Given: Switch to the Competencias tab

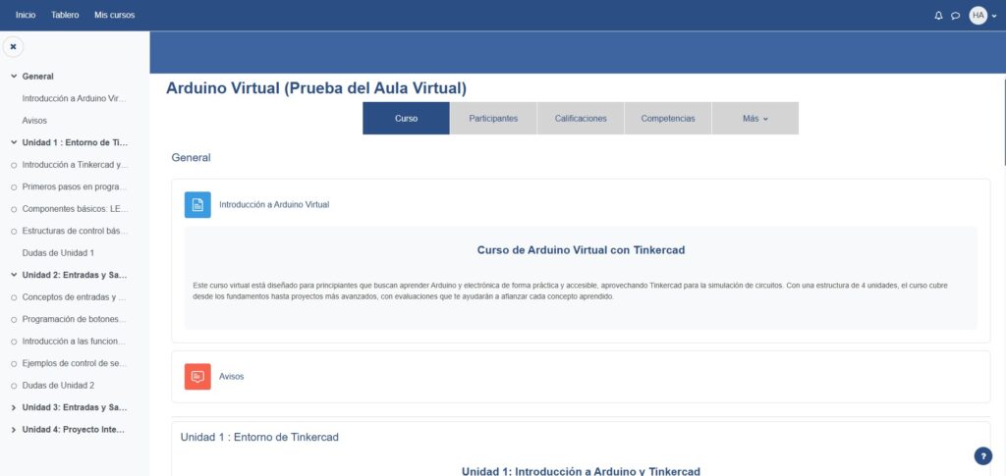Looking at the screenshot, I should tap(668, 119).
